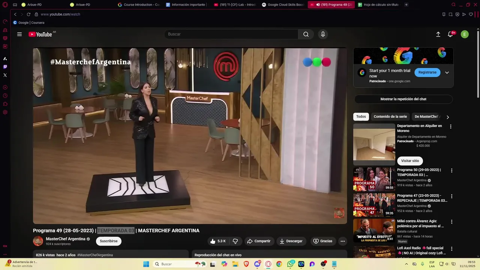This screenshot has height=270, width=480.
Task: Click the youtube.com/watch address bar
Action: click(x=60, y=14)
